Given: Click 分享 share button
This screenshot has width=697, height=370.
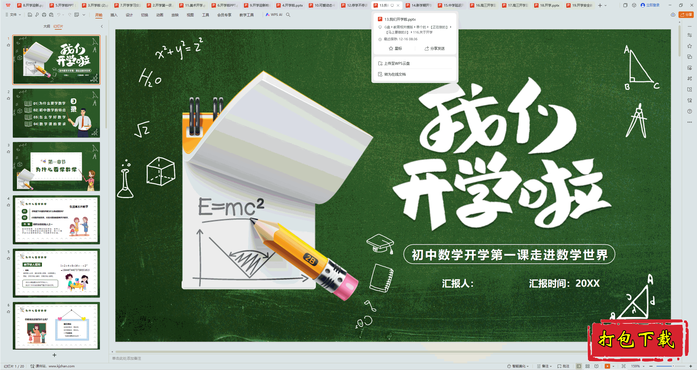Looking at the screenshot, I should pos(686,15).
